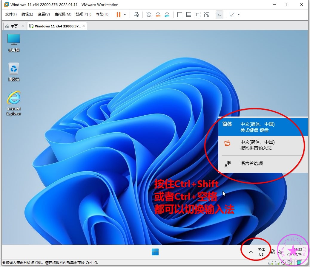Open the power options dropdown beside Pause

coord(125,15)
